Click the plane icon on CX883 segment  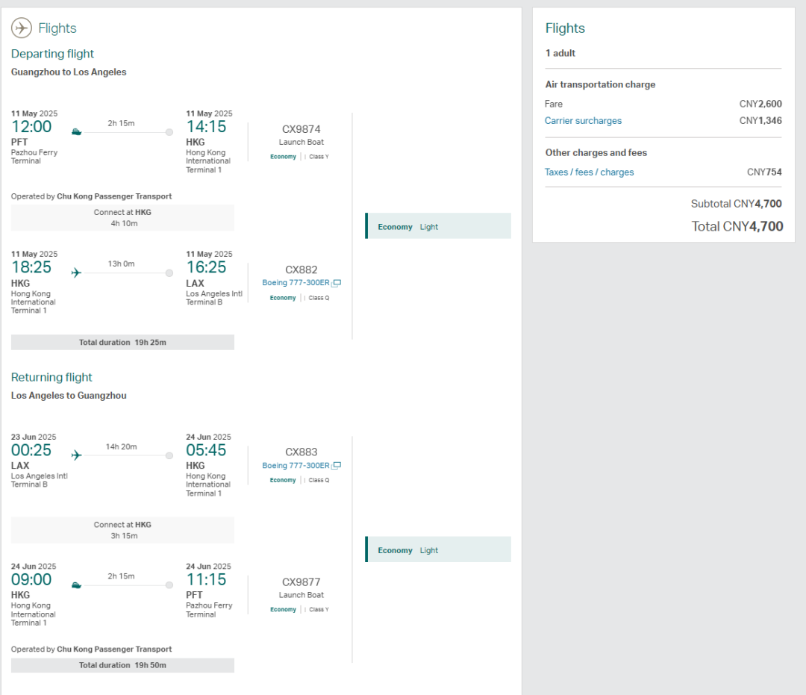(x=76, y=455)
